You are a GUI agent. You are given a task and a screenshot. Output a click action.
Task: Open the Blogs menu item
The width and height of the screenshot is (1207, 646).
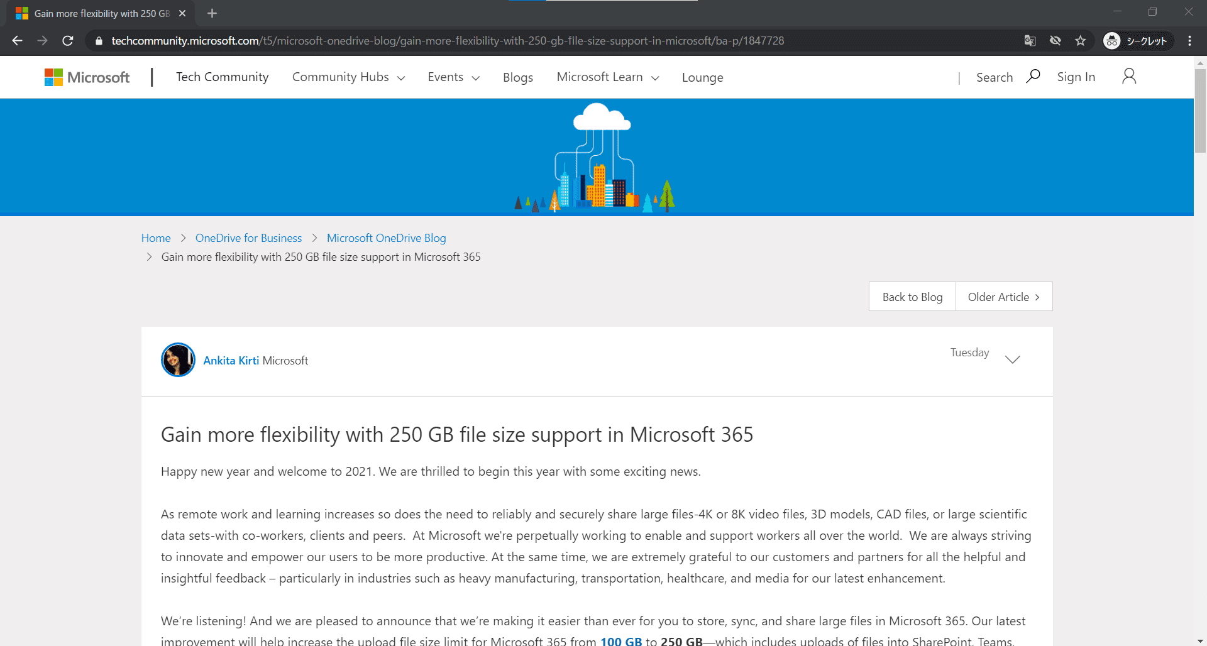point(517,77)
